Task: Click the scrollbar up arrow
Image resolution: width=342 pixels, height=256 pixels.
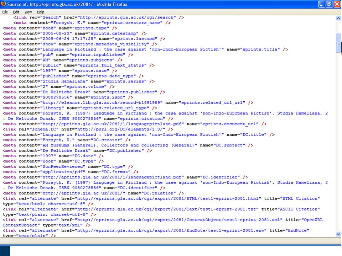Action: click(338, 18)
